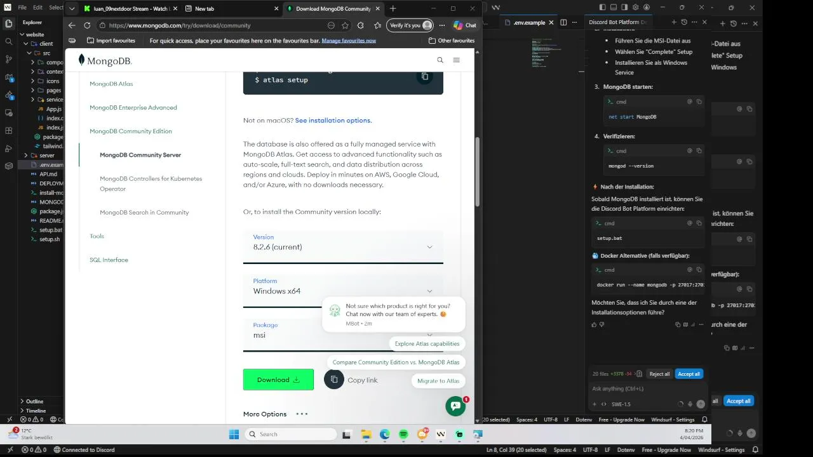Open the browser Extensions puzzle icon
Image resolution: width=813 pixels, height=457 pixels.
(x=361, y=25)
